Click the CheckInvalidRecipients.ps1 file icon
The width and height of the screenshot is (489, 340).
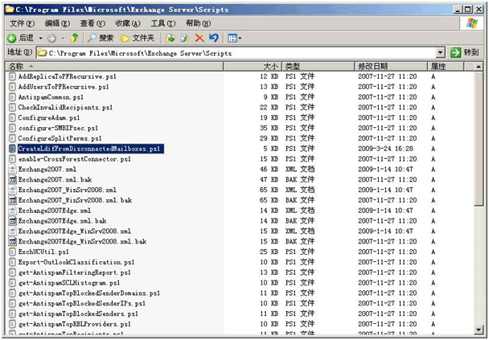click(12, 107)
